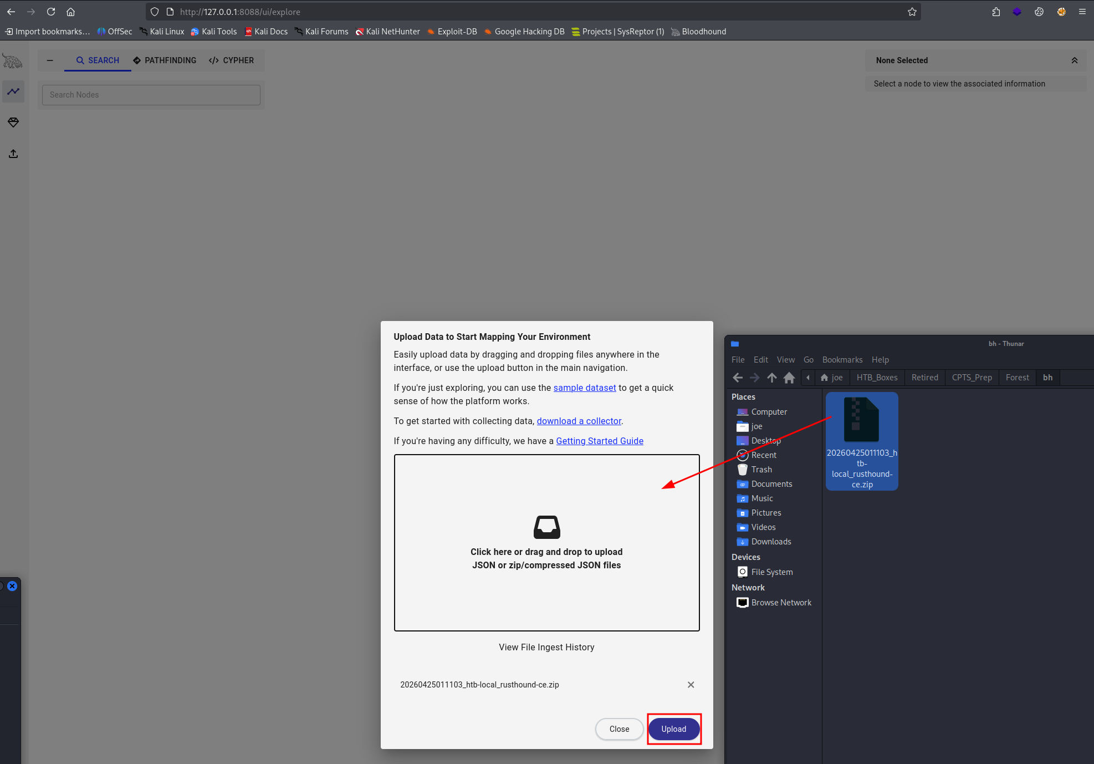Screen dimensions: 1094x764
Task: Switch to the Pathfinding tab
Action: 165,60
